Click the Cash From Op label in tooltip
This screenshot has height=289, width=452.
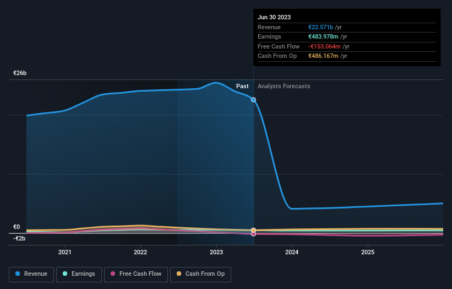277,56
